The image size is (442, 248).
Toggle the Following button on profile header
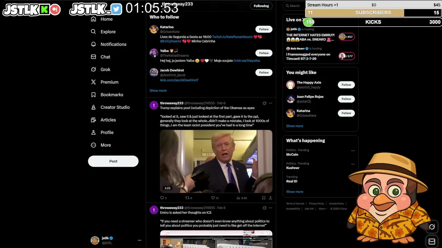(x=261, y=6)
